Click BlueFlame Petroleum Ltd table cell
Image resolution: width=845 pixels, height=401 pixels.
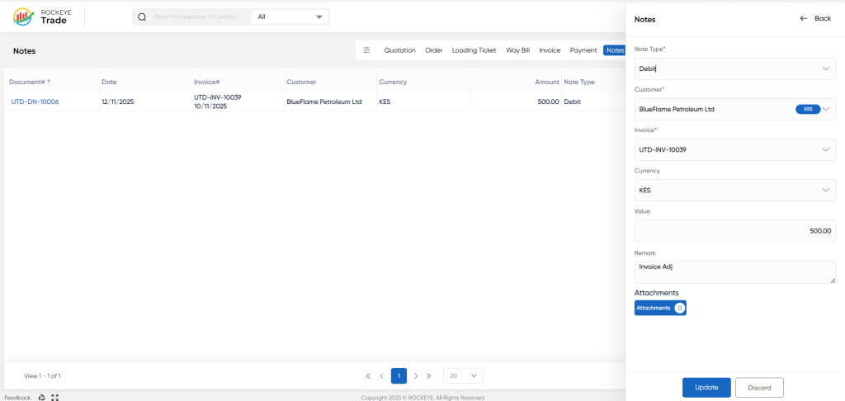323,101
